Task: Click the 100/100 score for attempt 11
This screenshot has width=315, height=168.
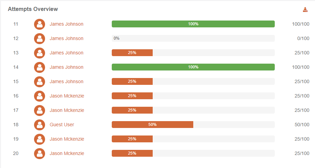Action: tap(301, 24)
